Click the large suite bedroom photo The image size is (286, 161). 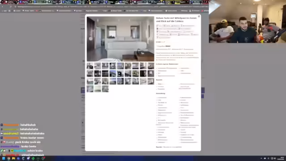pyautogui.click(x=120, y=39)
